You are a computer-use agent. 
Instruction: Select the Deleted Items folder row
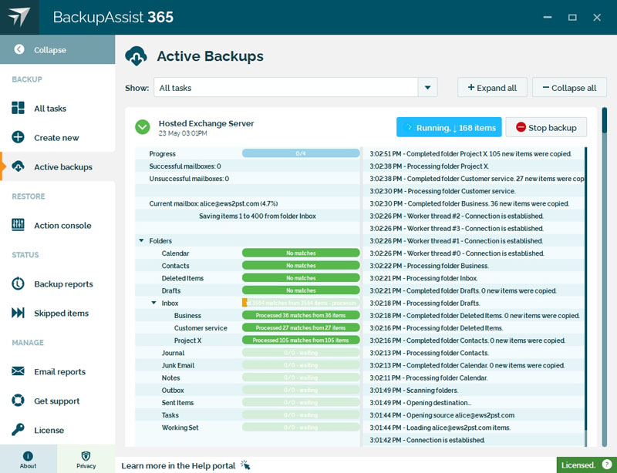click(247, 278)
